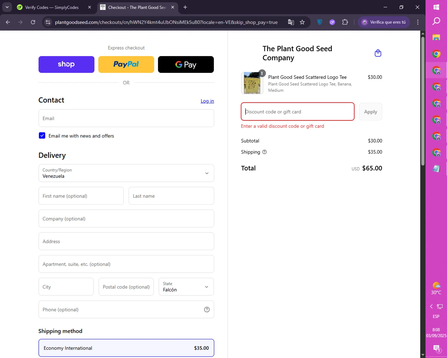Image resolution: width=447 pixels, height=358 pixels.
Task: Click the ESP language indicator
Action: click(x=436, y=316)
